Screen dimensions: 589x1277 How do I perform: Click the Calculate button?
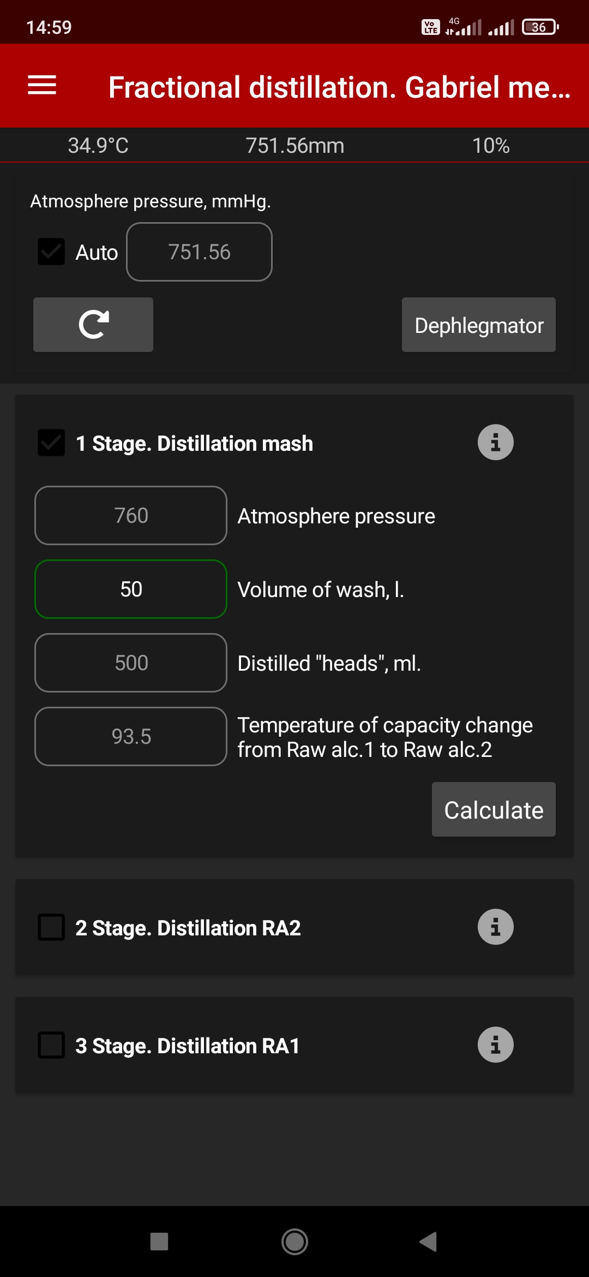(x=494, y=809)
